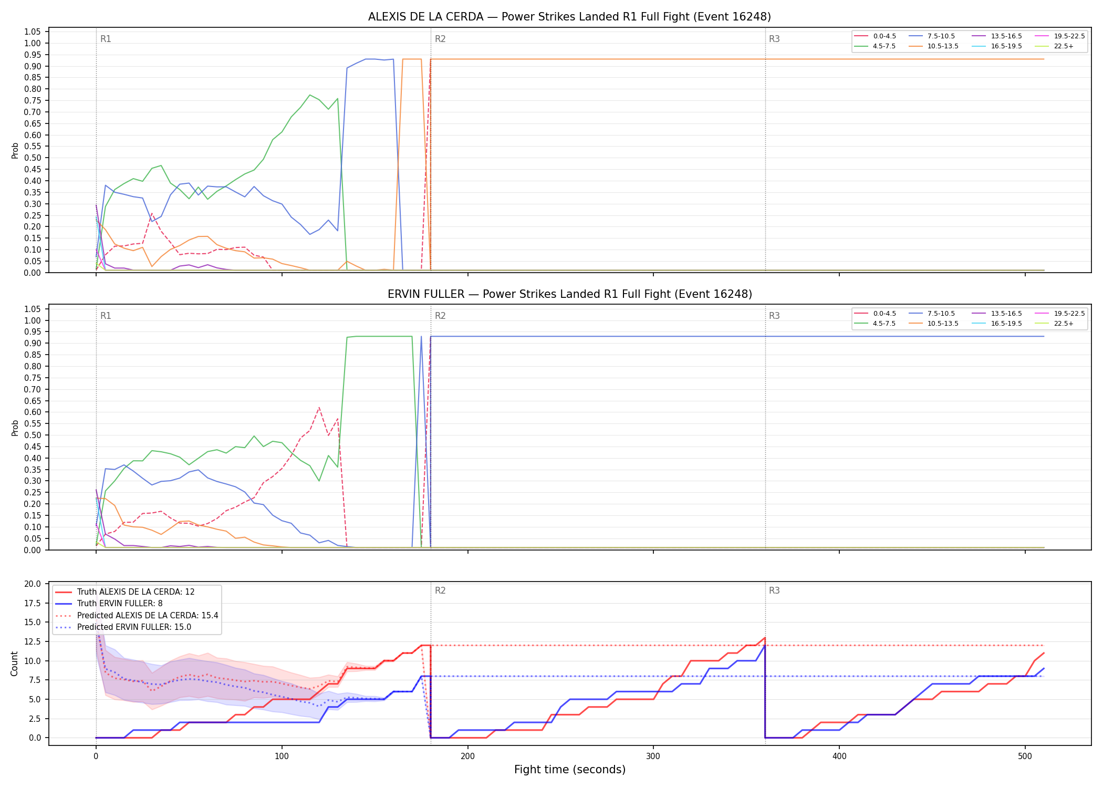Click the R1 label in the Ervin Fuller chart

point(106,316)
